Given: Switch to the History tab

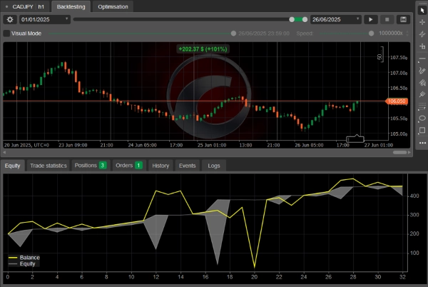Looking at the screenshot, I should pos(160,166).
